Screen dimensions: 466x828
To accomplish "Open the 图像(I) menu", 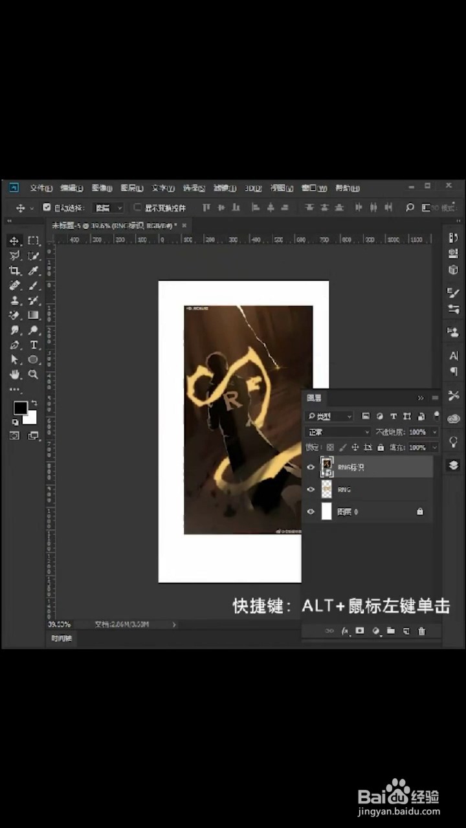I will (x=102, y=188).
